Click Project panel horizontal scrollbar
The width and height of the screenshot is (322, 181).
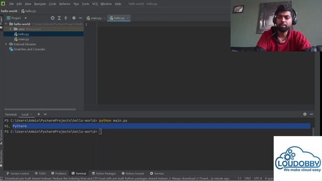[40, 110]
